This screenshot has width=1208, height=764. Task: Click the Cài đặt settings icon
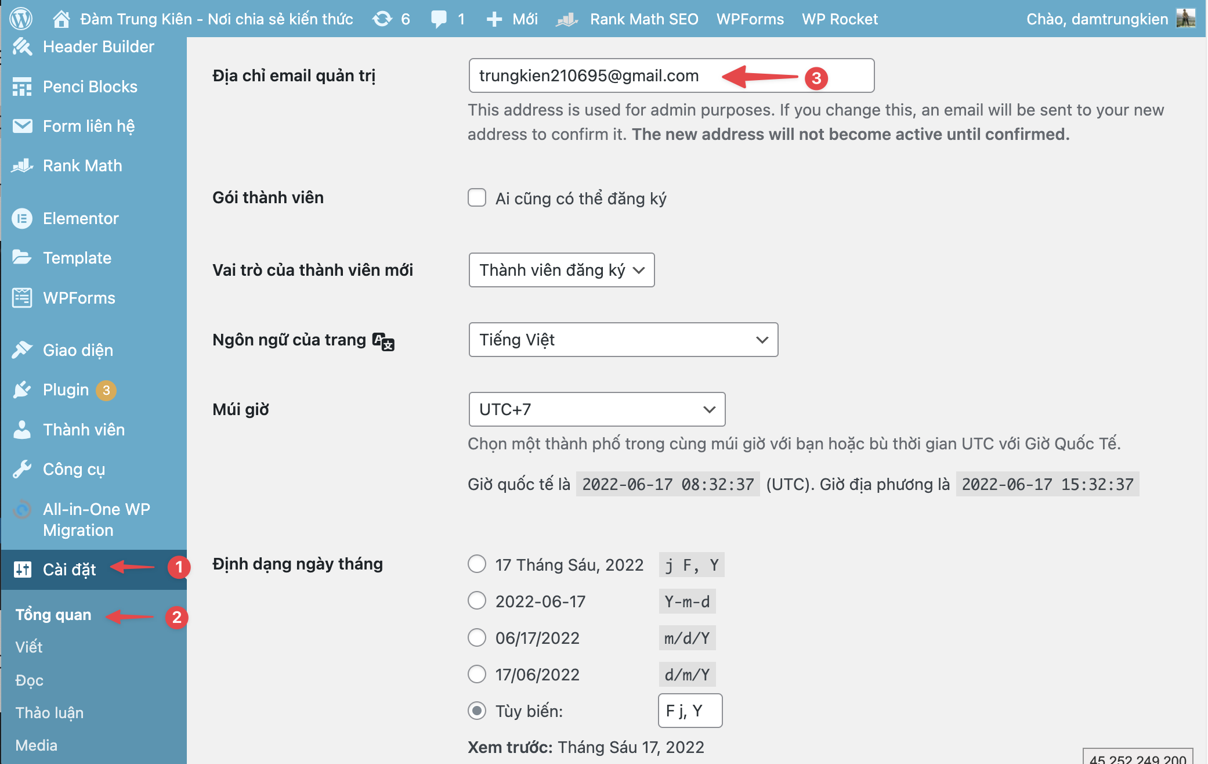point(22,570)
